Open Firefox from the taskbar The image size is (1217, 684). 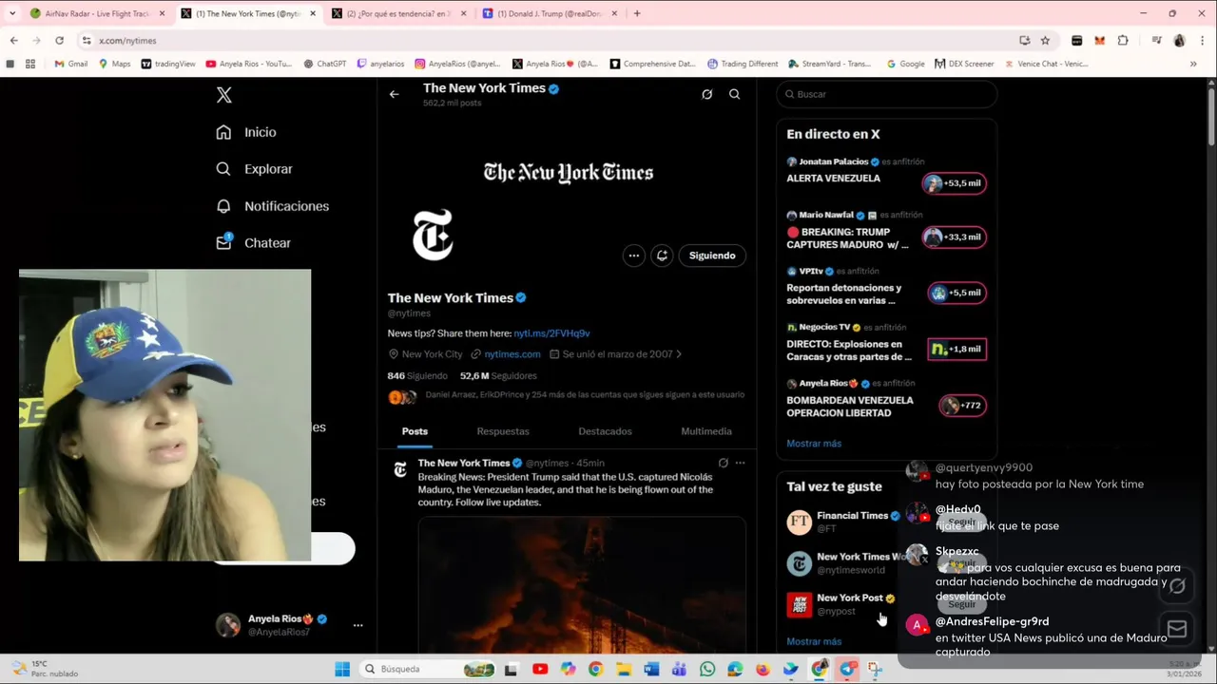[x=763, y=669]
